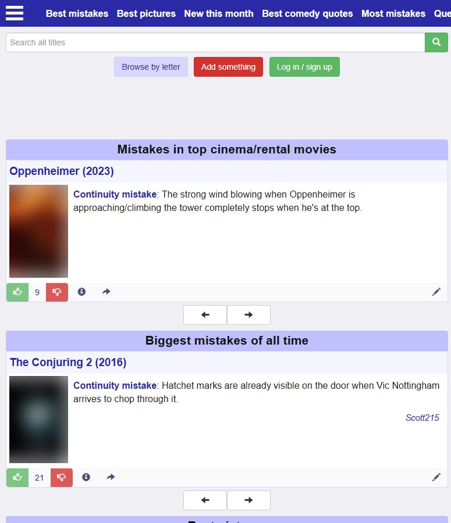The width and height of the screenshot is (451, 523).
Task: Go to next top cinema mistake
Action: (x=248, y=315)
